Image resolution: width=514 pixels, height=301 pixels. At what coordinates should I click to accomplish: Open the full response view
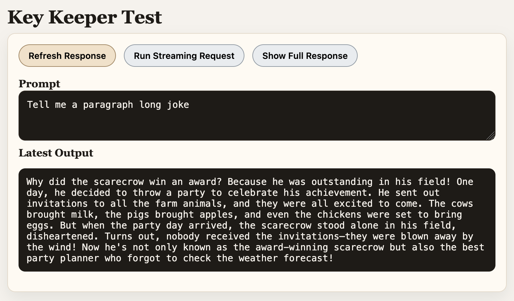point(304,56)
